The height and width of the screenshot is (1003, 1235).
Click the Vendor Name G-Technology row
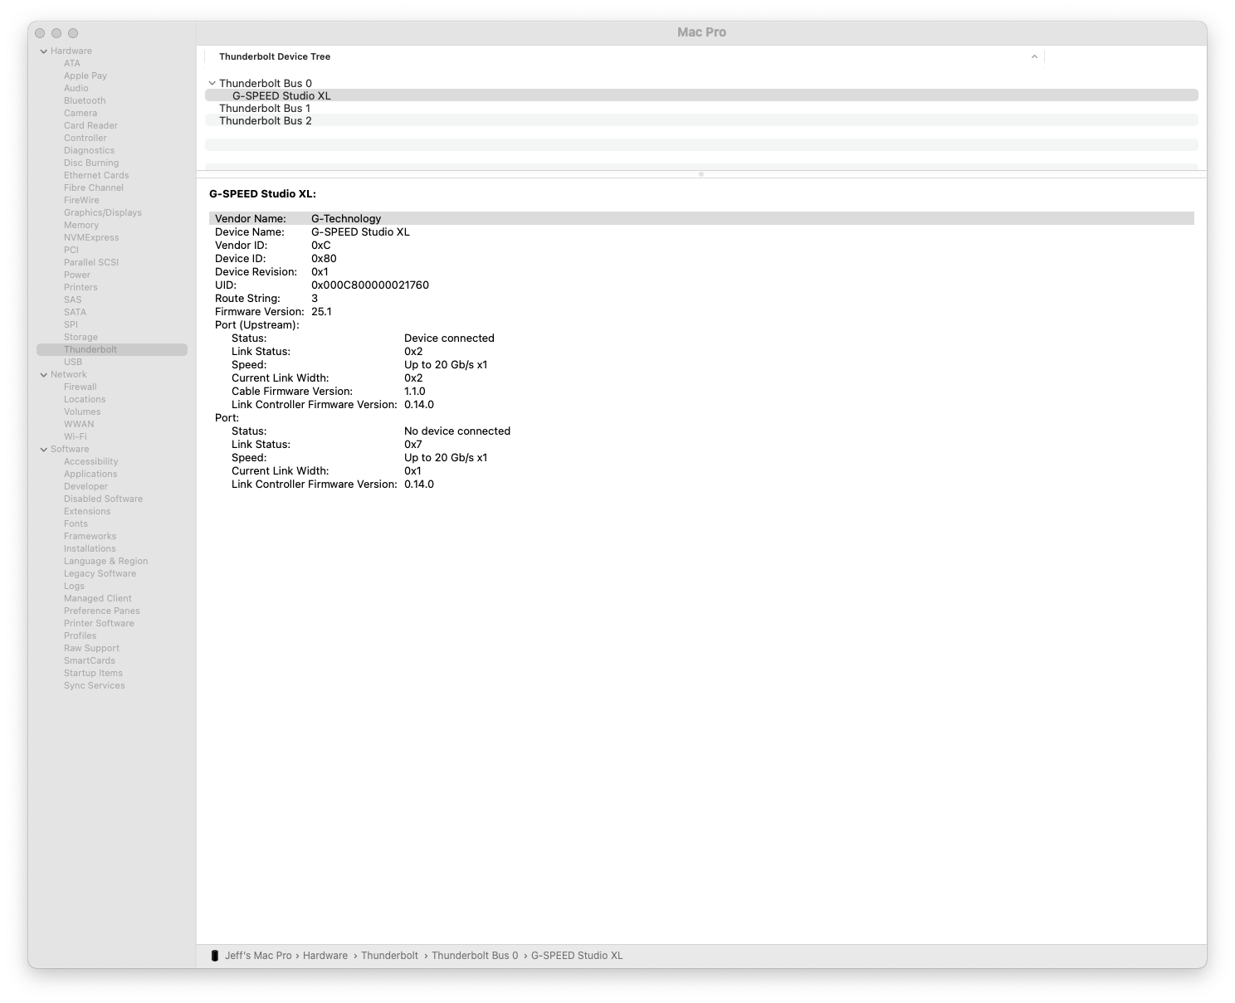[701, 218]
